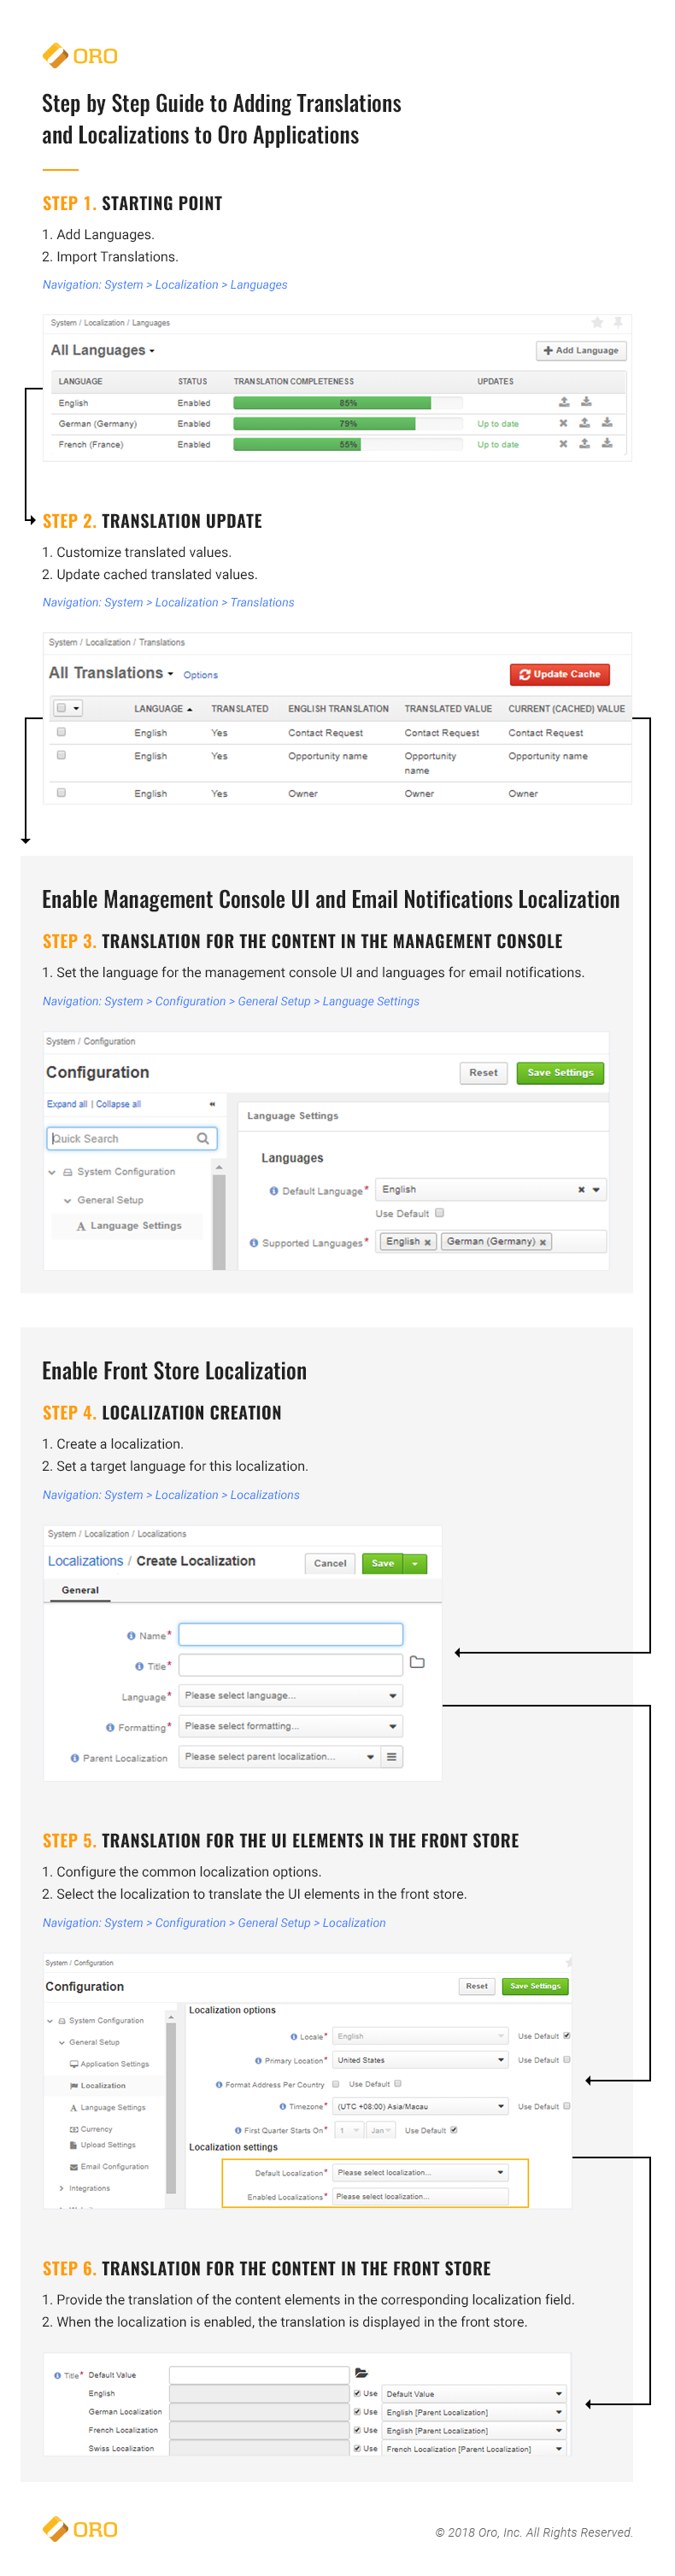The width and height of the screenshot is (675, 2576).
Task: Click the ORO logo at the top
Action: coord(80,56)
